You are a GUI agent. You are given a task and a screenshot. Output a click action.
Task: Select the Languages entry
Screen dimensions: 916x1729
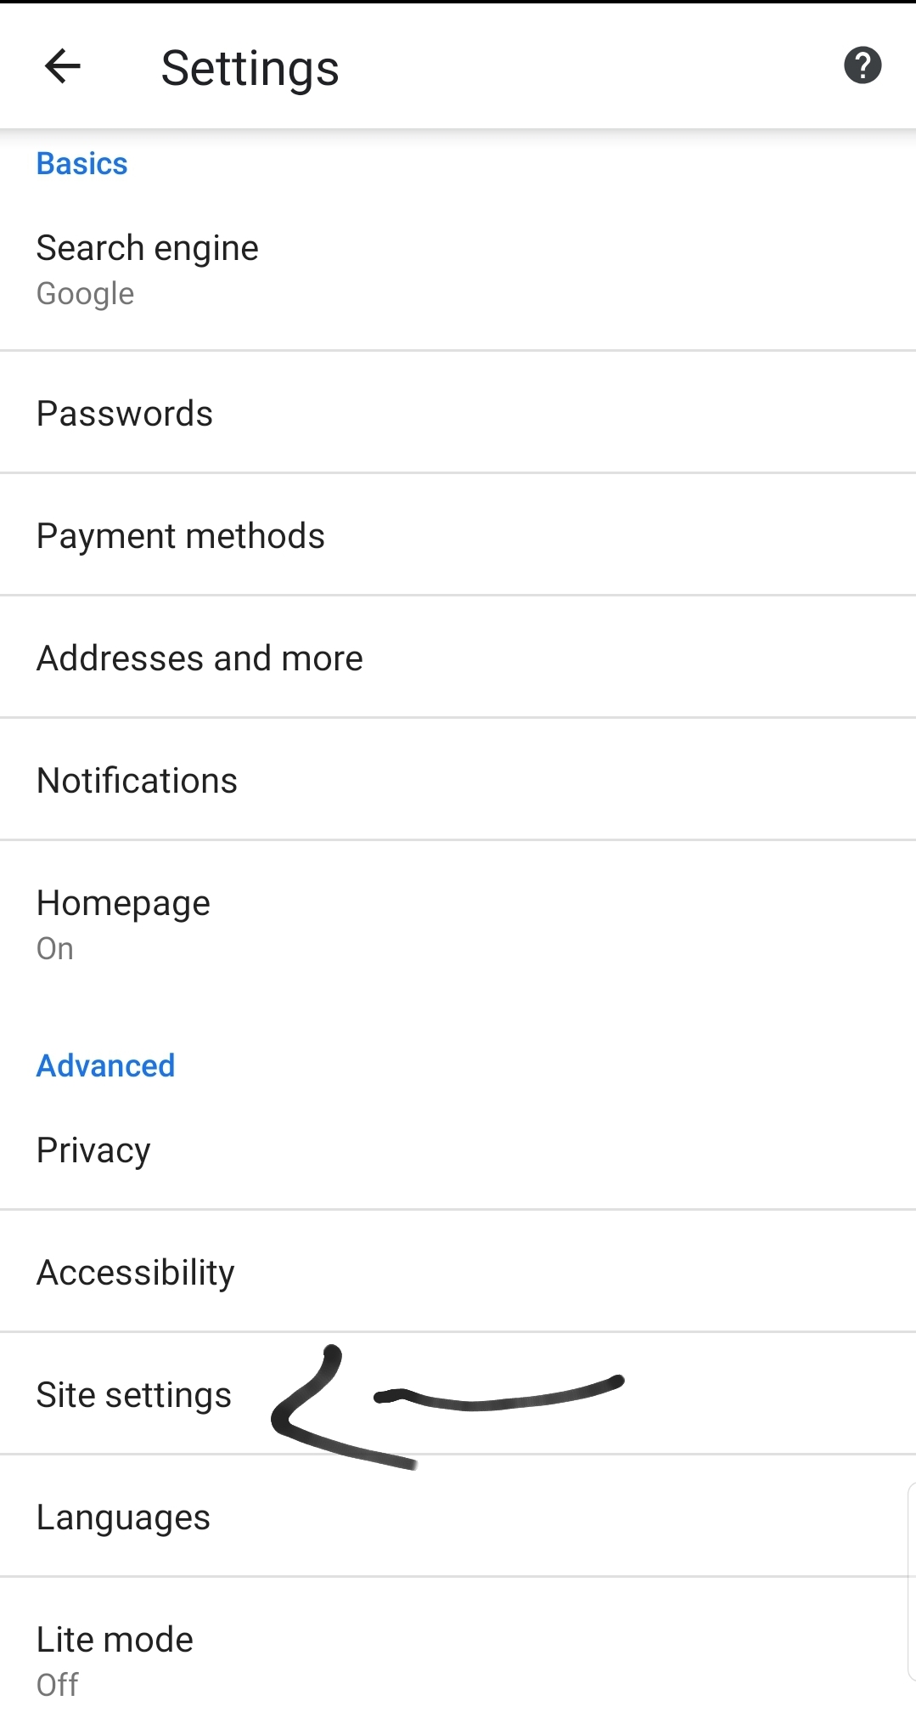(123, 1517)
